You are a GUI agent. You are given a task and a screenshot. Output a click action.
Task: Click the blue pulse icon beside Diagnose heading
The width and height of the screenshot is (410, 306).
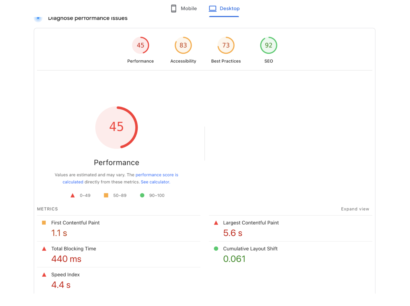click(38, 18)
